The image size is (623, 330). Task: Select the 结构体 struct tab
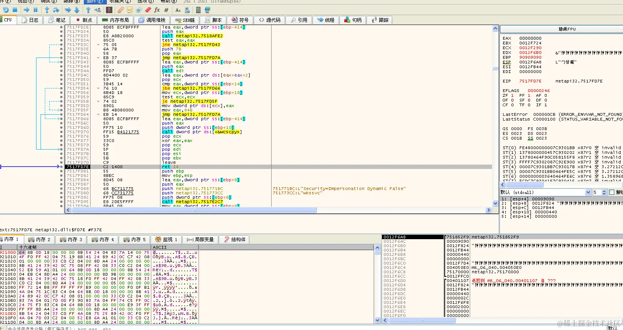235,240
